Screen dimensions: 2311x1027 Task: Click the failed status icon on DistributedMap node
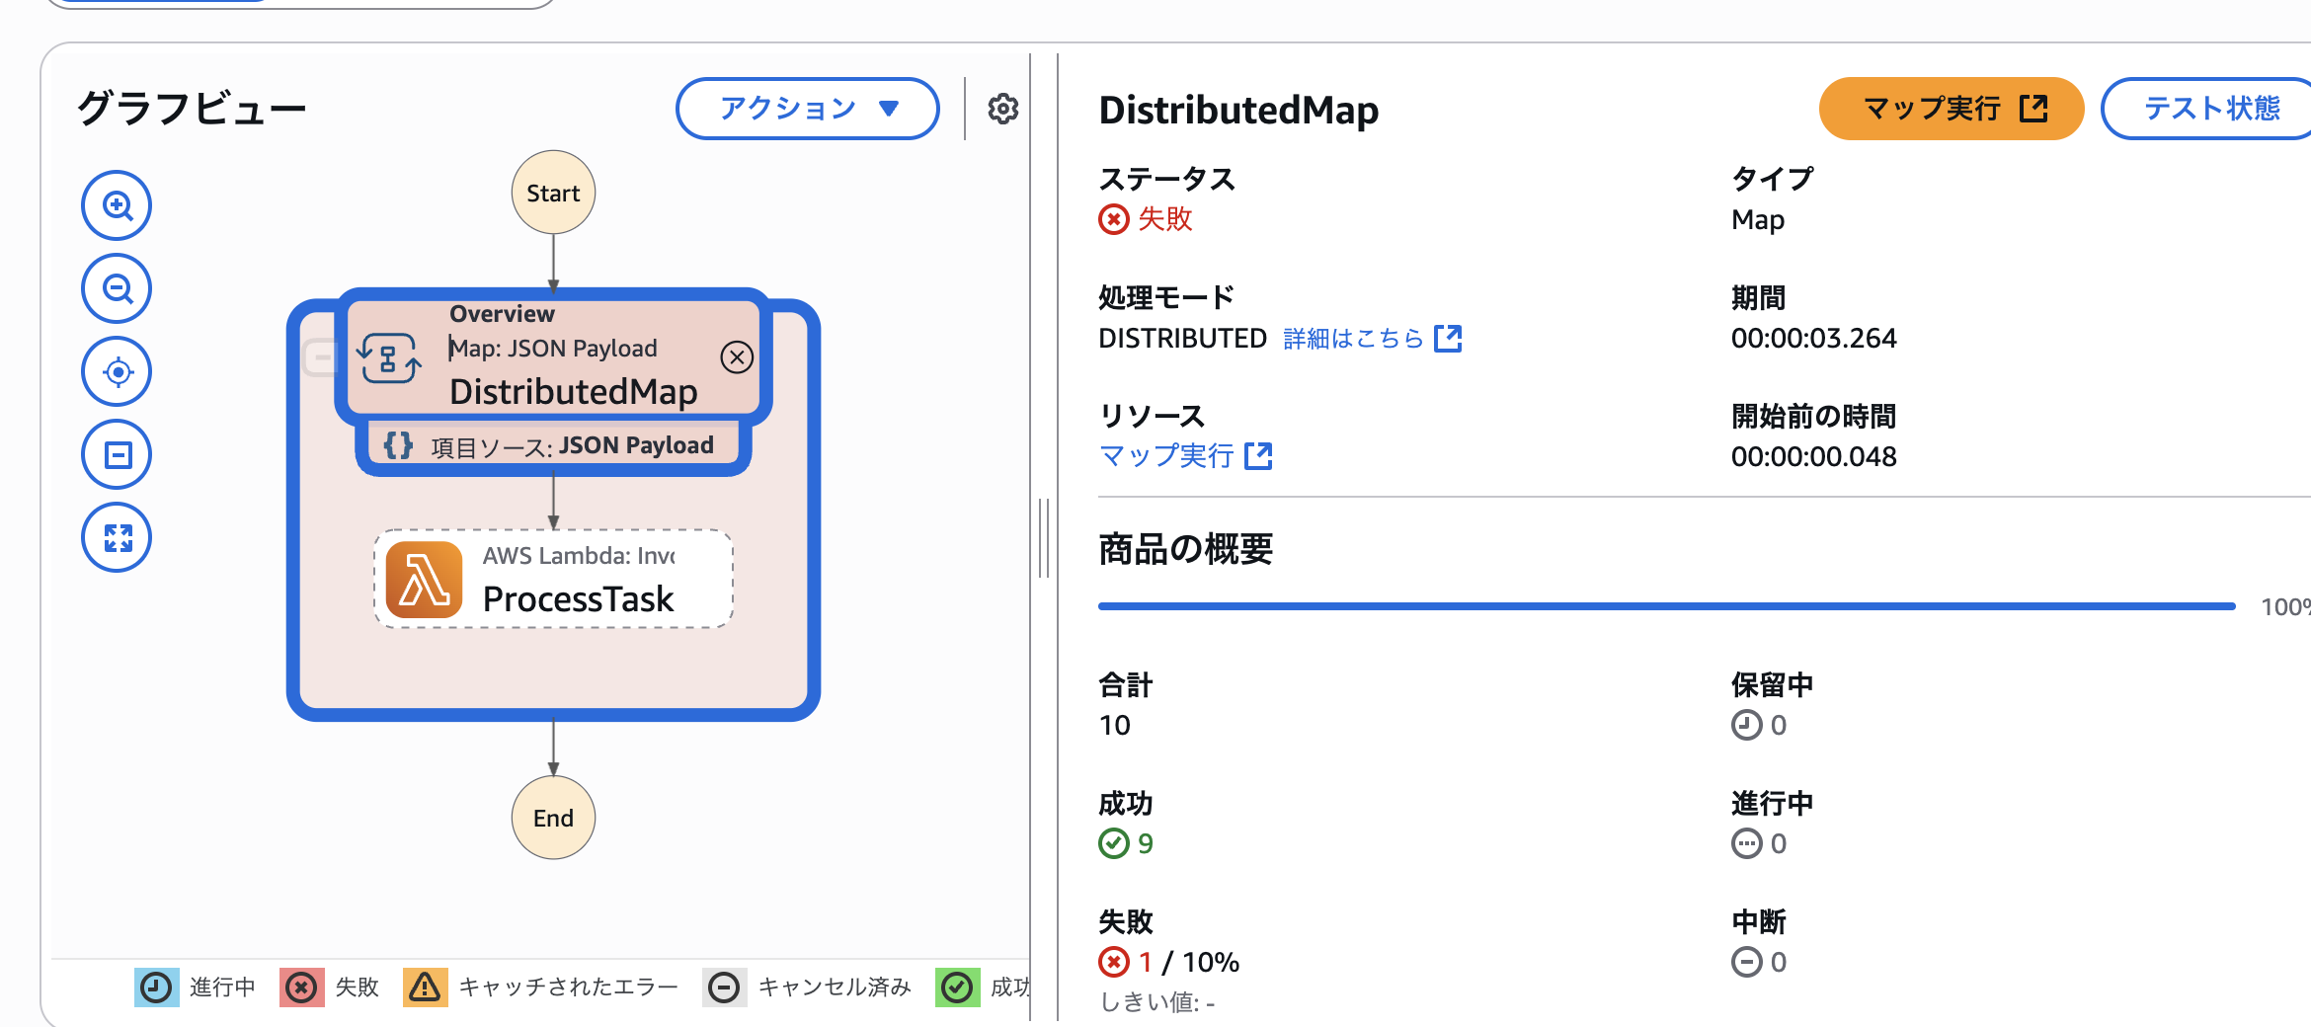click(x=737, y=357)
